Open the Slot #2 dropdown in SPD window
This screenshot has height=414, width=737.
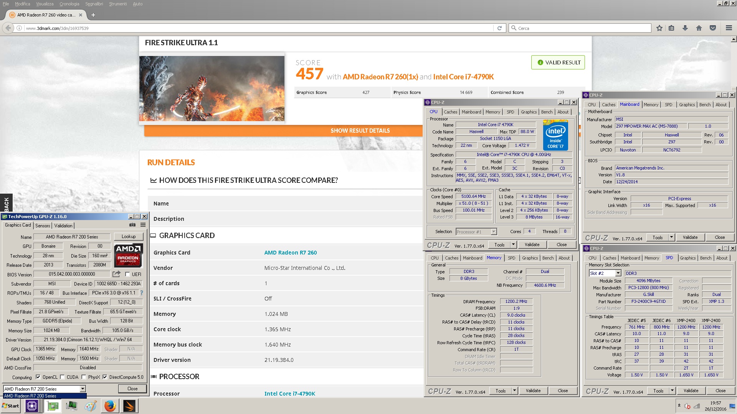[618, 273]
